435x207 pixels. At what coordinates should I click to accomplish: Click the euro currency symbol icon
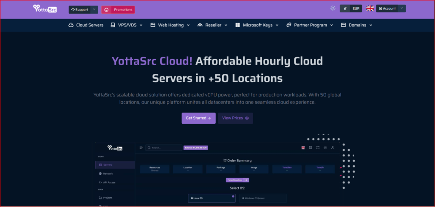[x=345, y=9]
